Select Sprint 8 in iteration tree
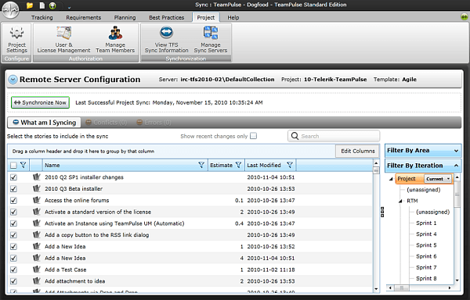The width and height of the screenshot is (470, 300). click(426, 278)
